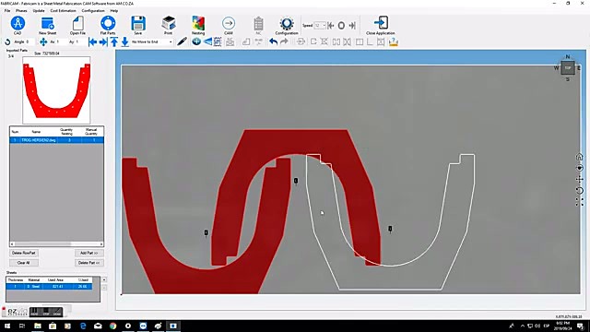The image size is (590, 332).
Task: Click the red part preview thumbnail
Action: (56, 90)
